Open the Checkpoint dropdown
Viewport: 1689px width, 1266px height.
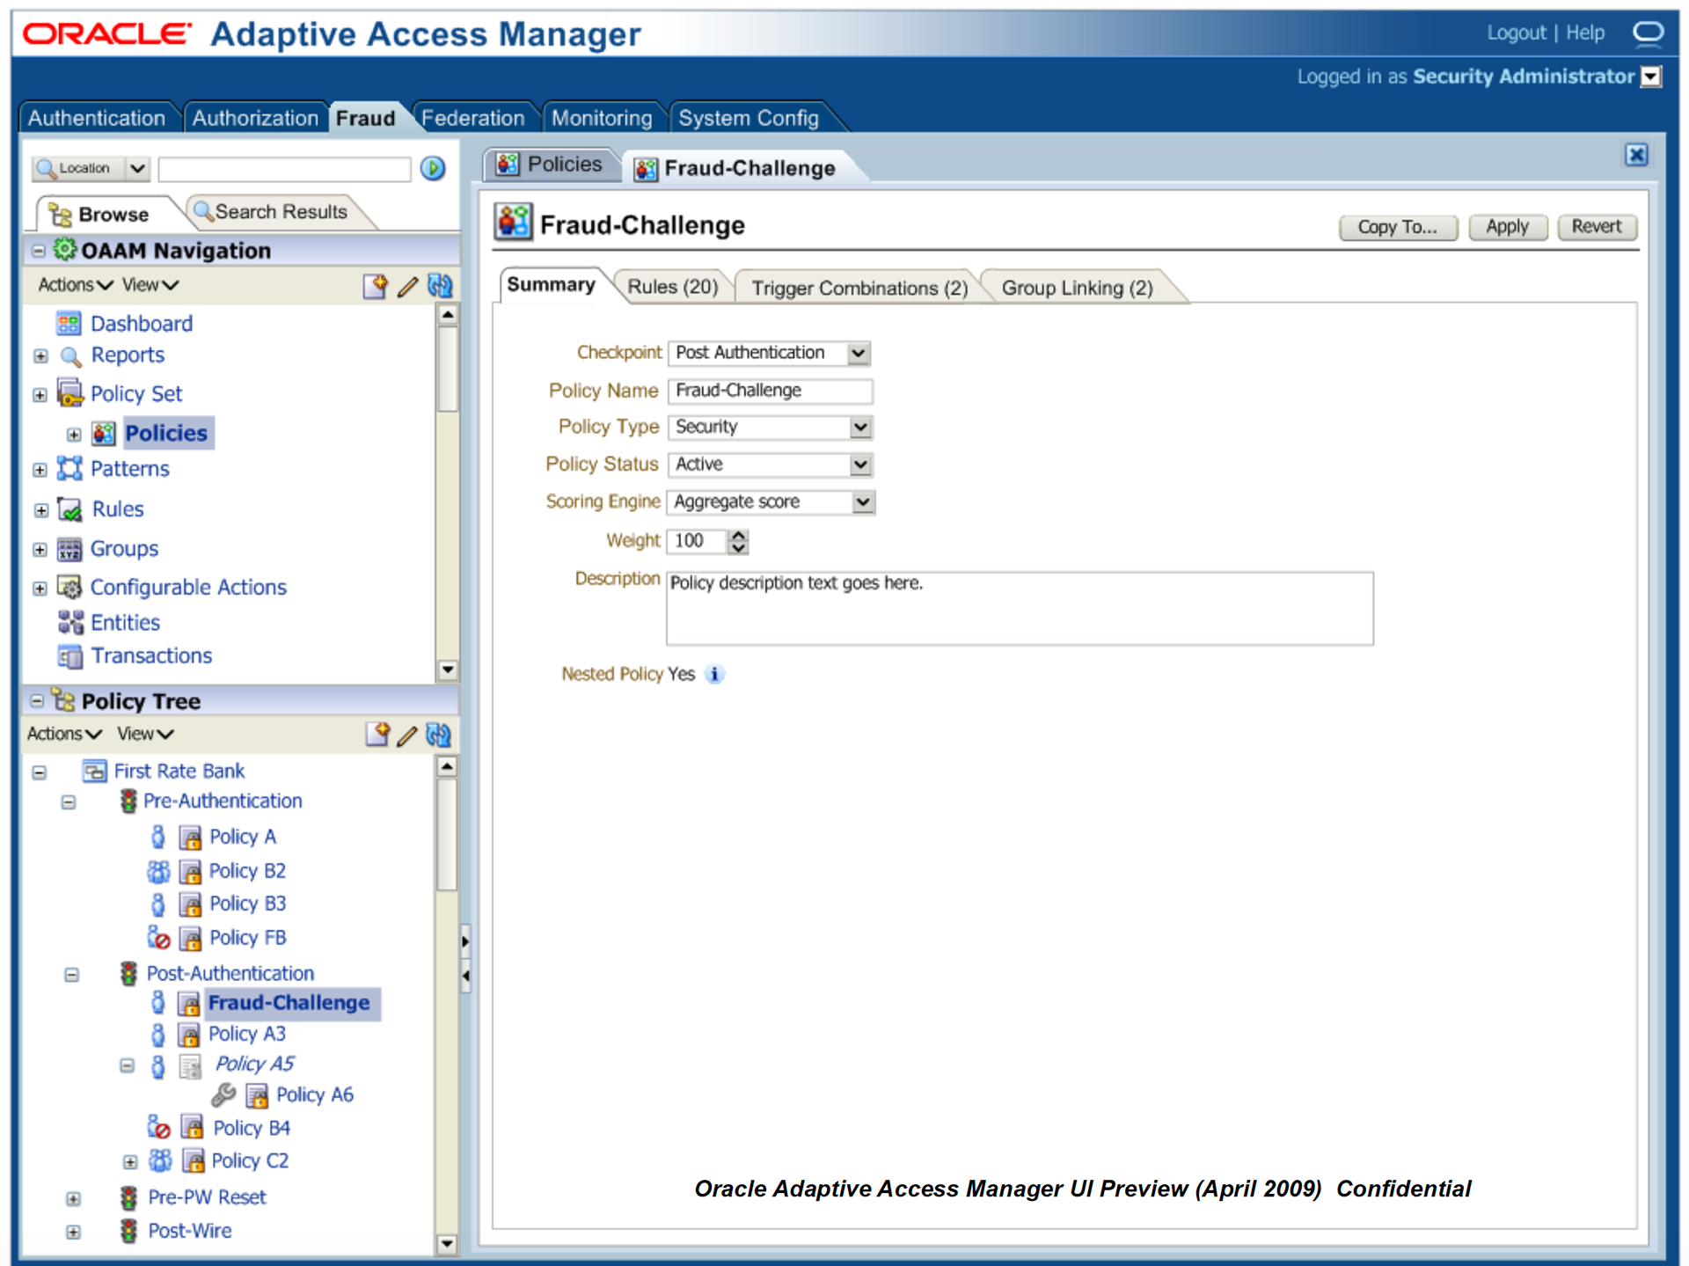click(859, 354)
